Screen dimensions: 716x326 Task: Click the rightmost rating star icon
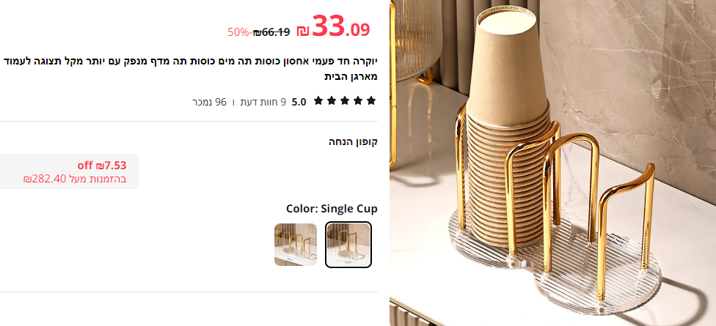[x=371, y=101]
